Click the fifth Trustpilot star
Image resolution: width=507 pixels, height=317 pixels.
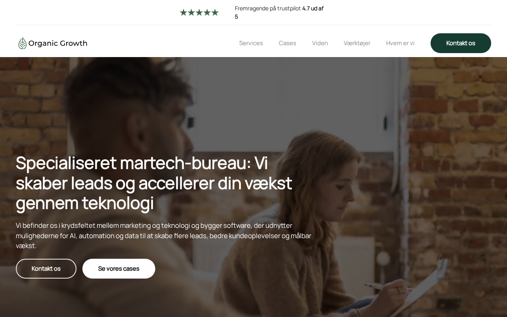tap(215, 12)
